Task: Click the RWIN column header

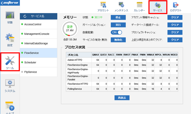Action: click(x=119, y=55)
